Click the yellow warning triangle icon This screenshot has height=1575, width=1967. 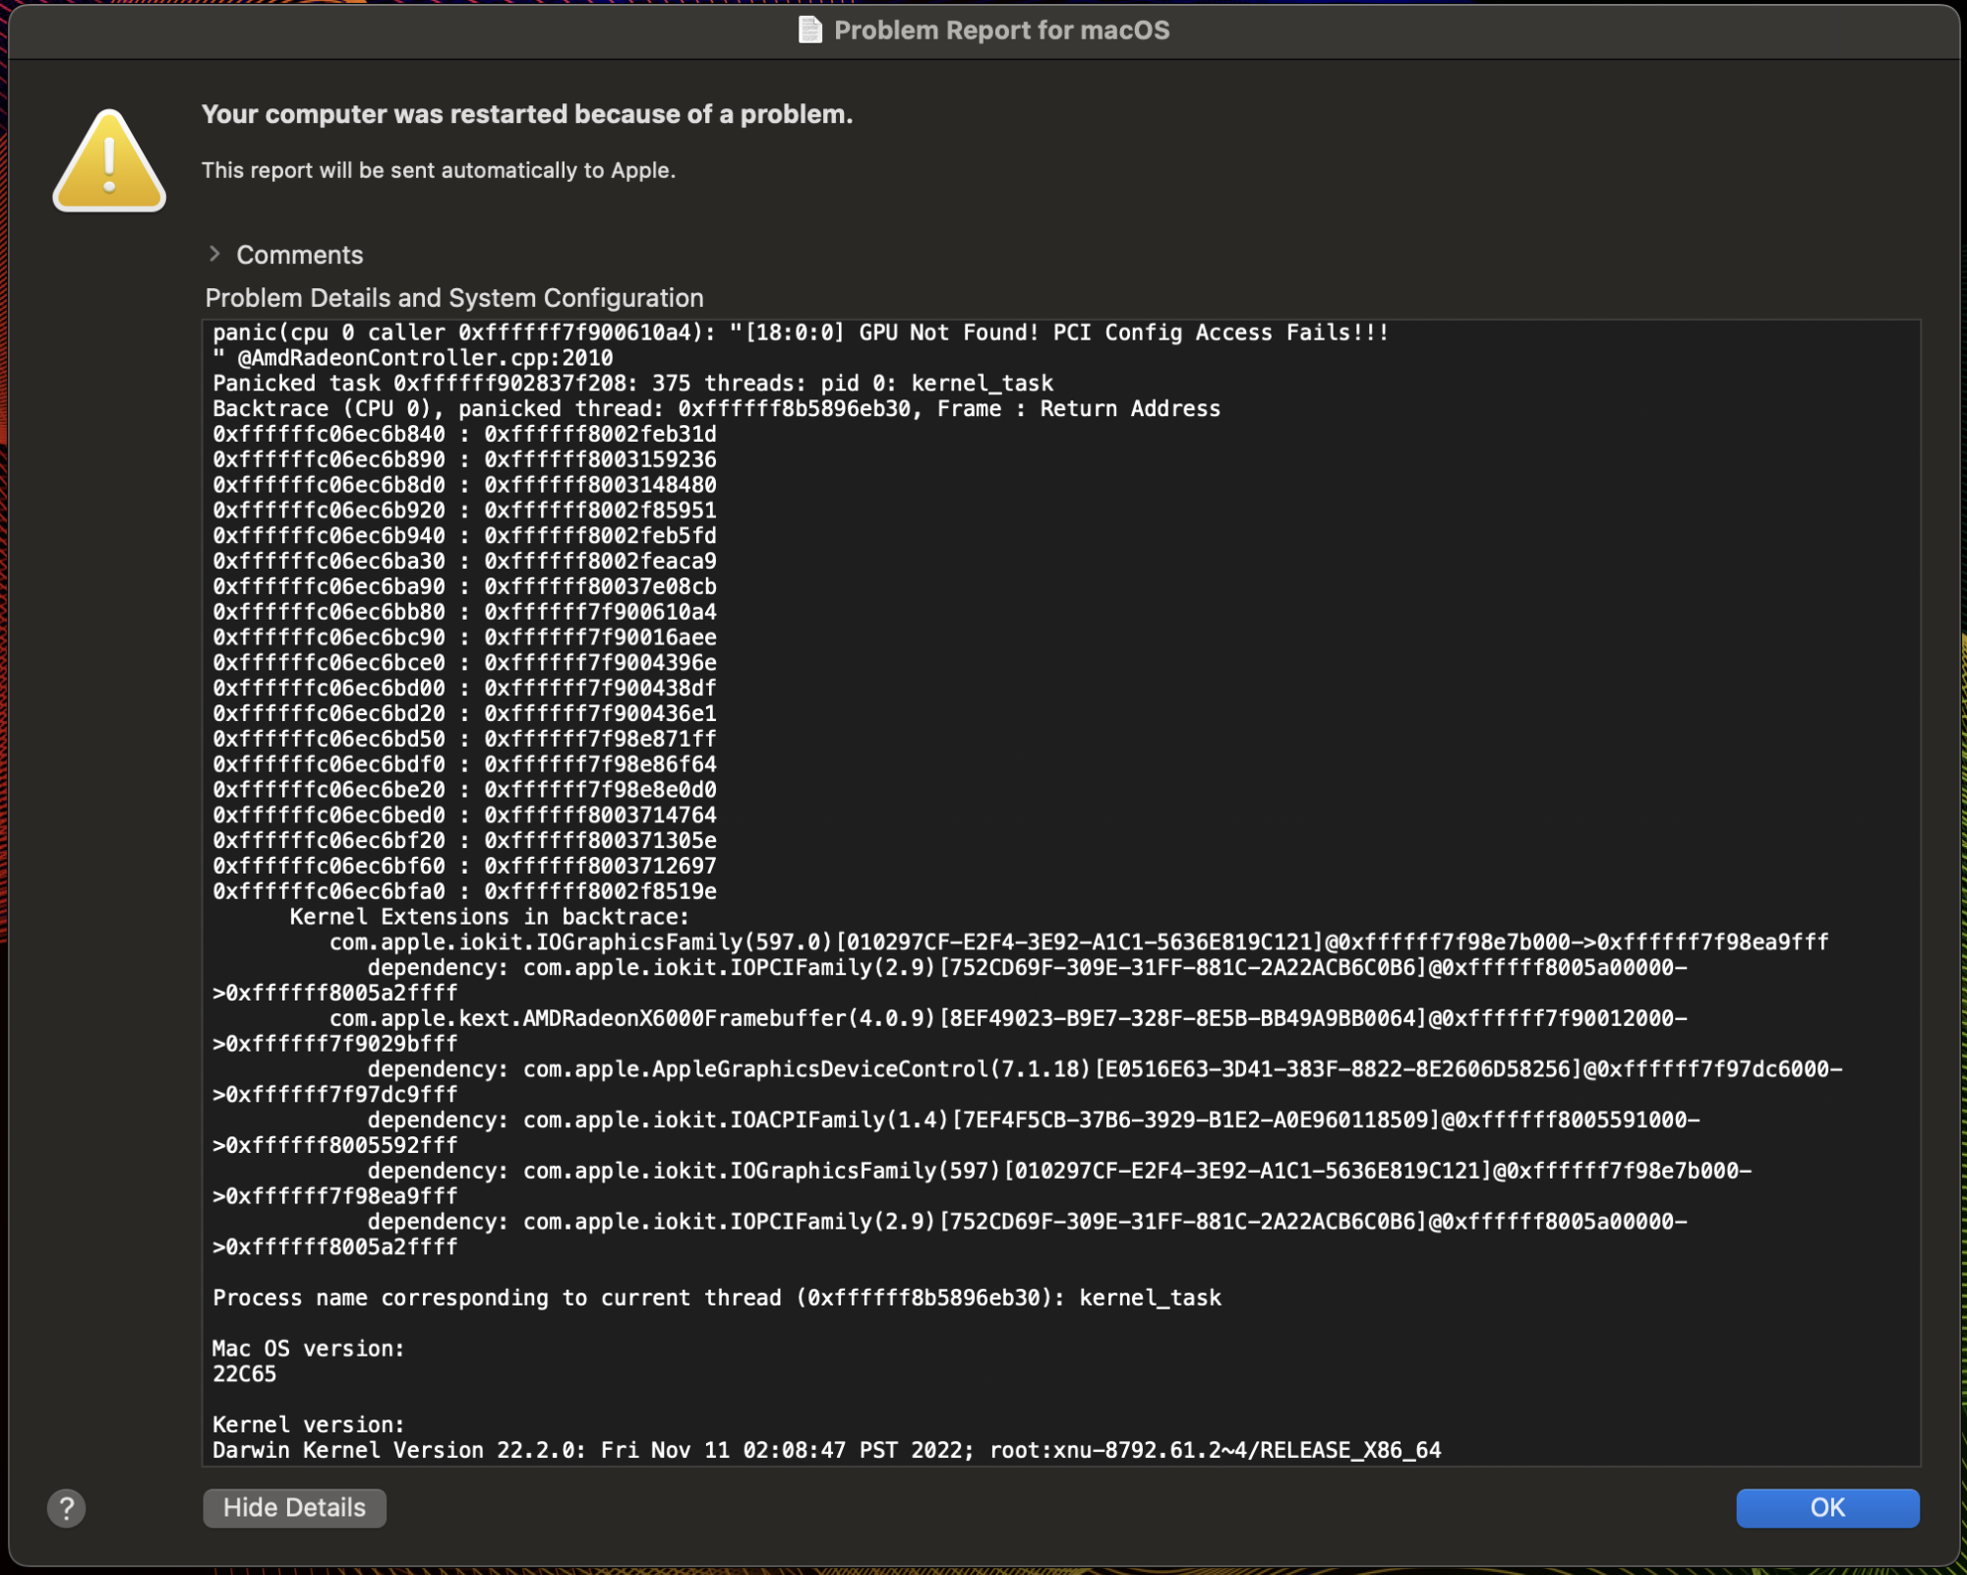tap(109, 163)
